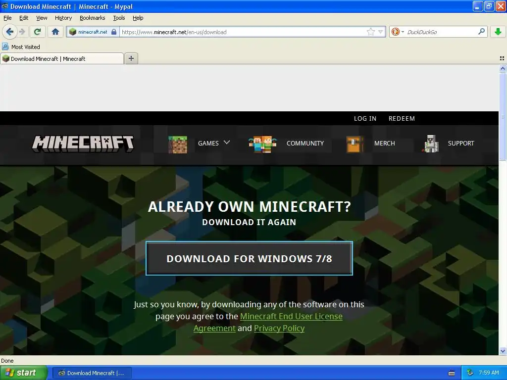
Task: Open the MERCH navigation link
Action: coord(384,143)
